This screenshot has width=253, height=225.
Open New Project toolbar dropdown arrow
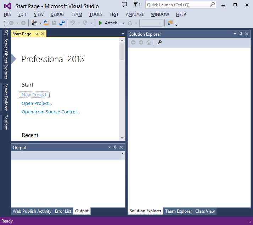click(40, 23)
